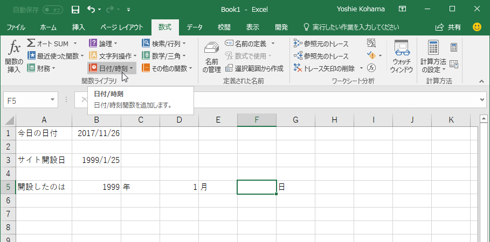Click the Calculate Now calculator icon
The width and height of the screenshot is (490, 242).
click(x=454, y=47)
